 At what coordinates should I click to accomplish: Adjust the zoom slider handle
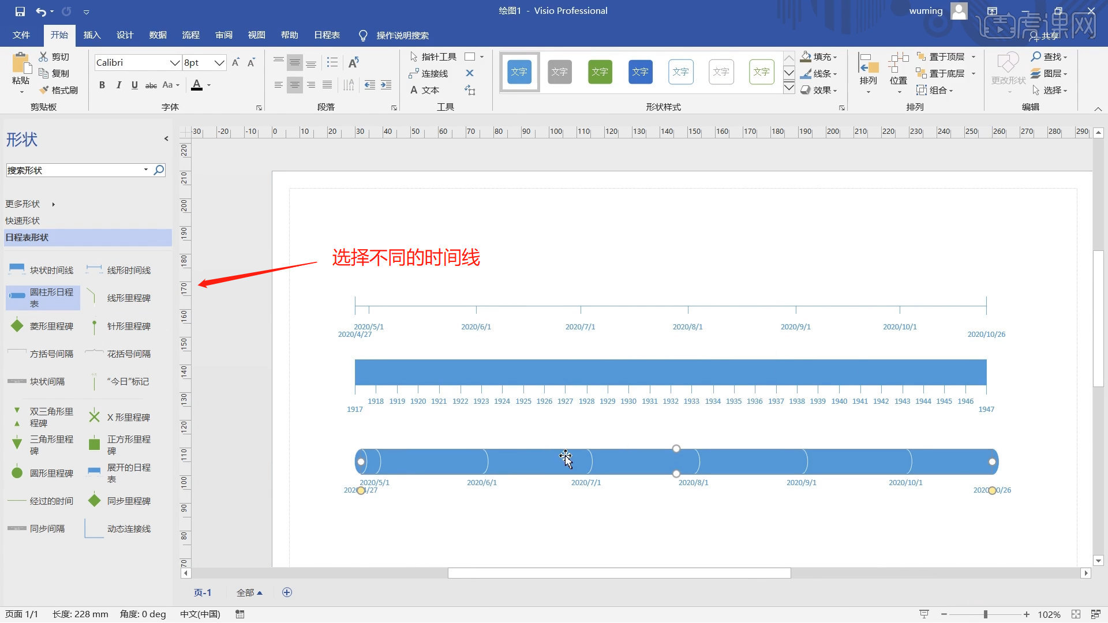tap(986, 614)
